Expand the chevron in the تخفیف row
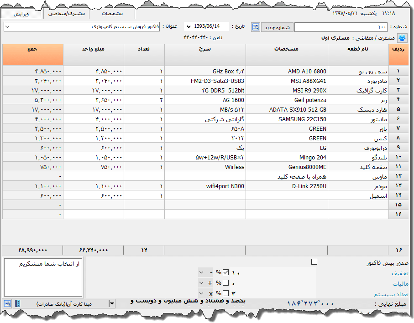The image size is (414, 323). [x=202, y=272]
